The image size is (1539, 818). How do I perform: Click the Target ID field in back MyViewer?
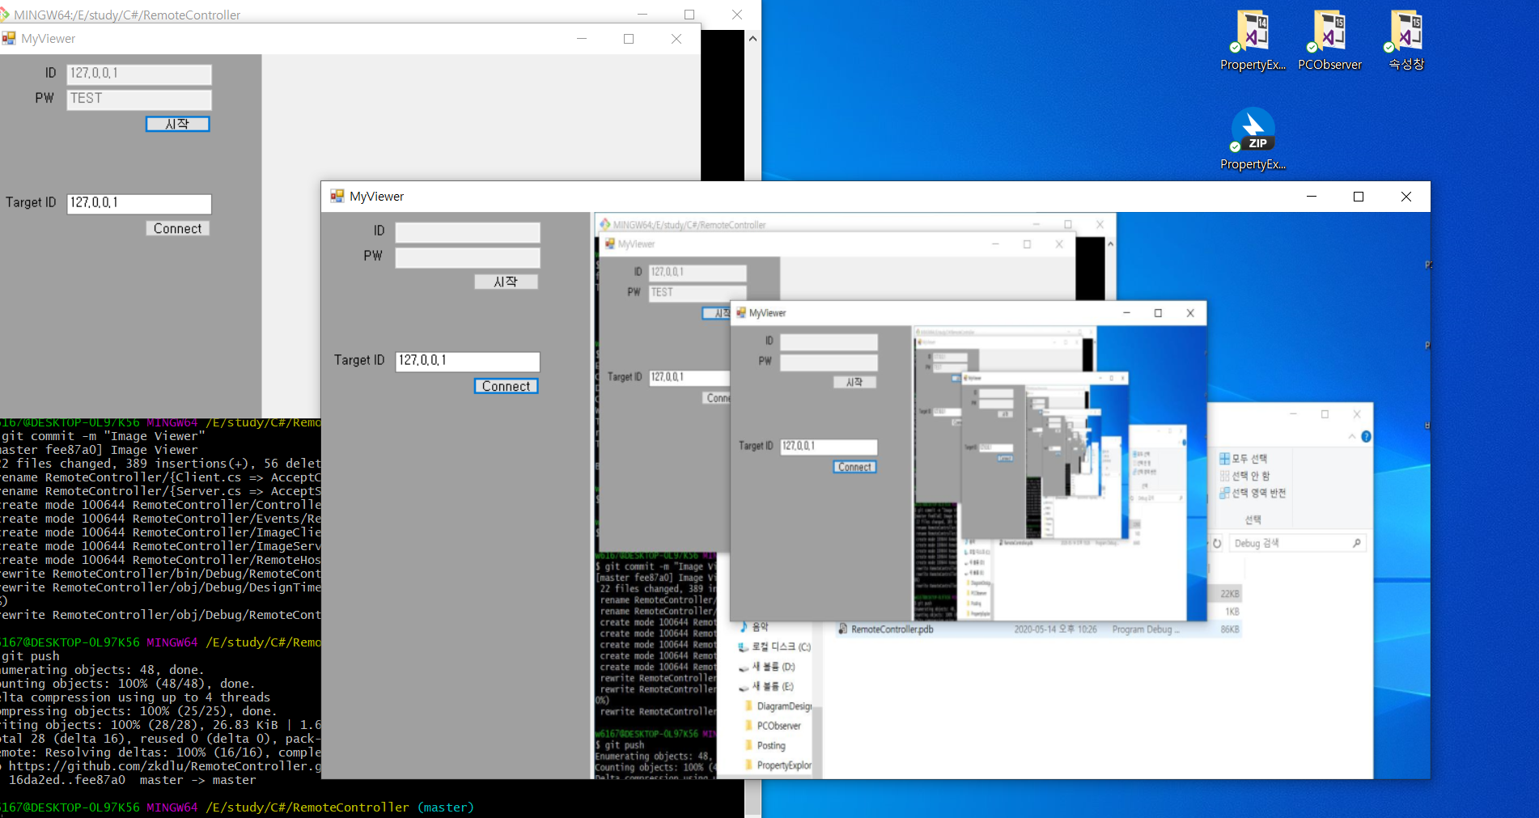pyautogui.click(x=138, y=203)
